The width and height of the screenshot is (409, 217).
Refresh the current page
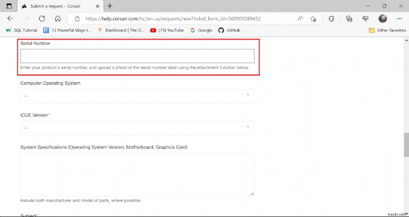click(42, 19)
